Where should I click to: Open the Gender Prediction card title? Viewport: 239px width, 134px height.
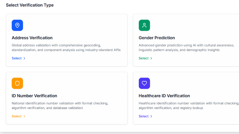(157, 38)
